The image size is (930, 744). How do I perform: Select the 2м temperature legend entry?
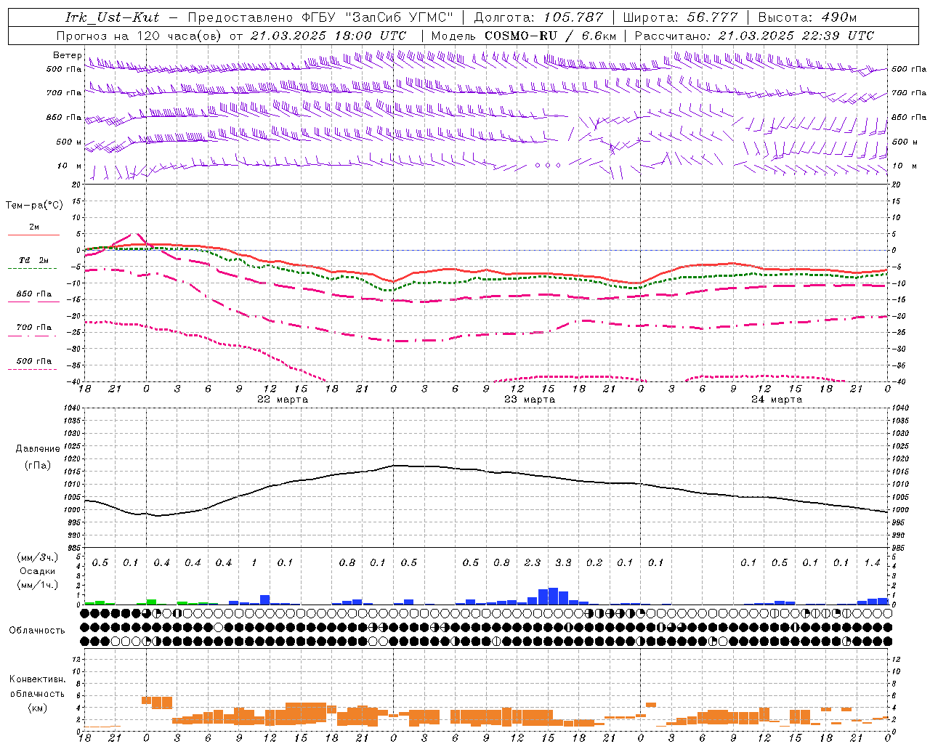click(x=34, y=227)
